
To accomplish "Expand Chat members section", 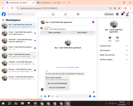I will pos(114,50).
